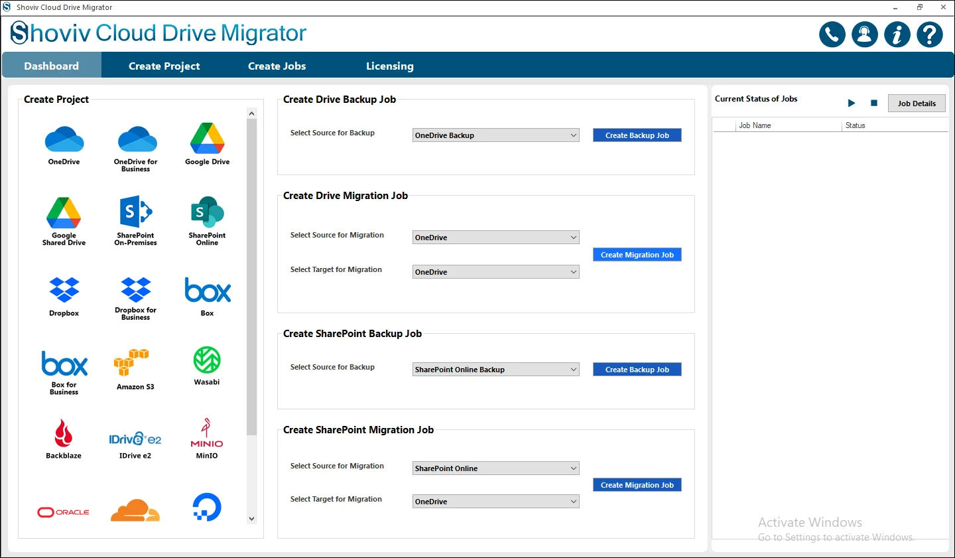The image size is (955, 558).
Task: Choose the SharePoint Online project icon
Action: [x=208, y=212]
